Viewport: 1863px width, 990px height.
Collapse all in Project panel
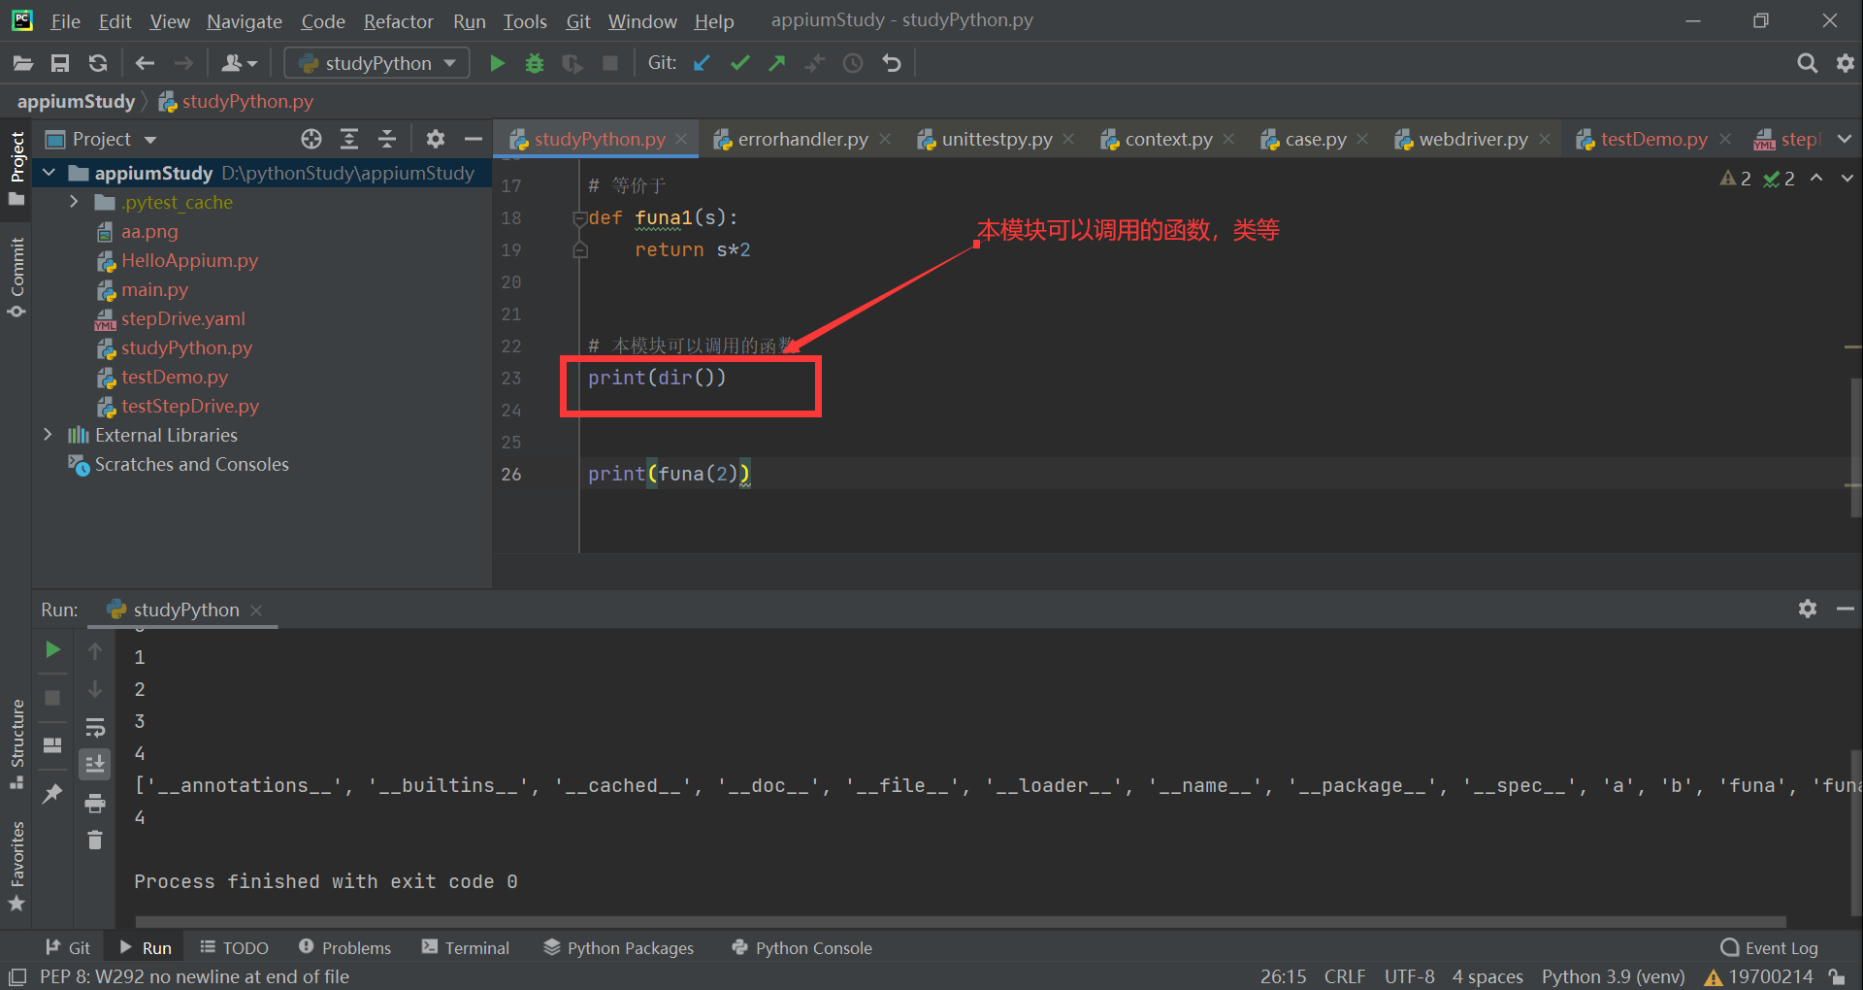(387, 139)
